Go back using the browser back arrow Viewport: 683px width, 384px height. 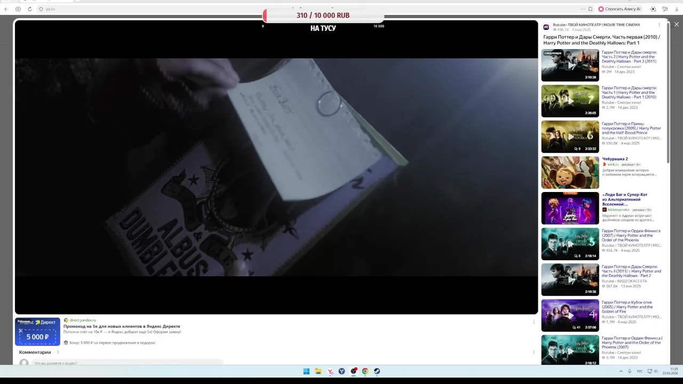click(6, 9)
